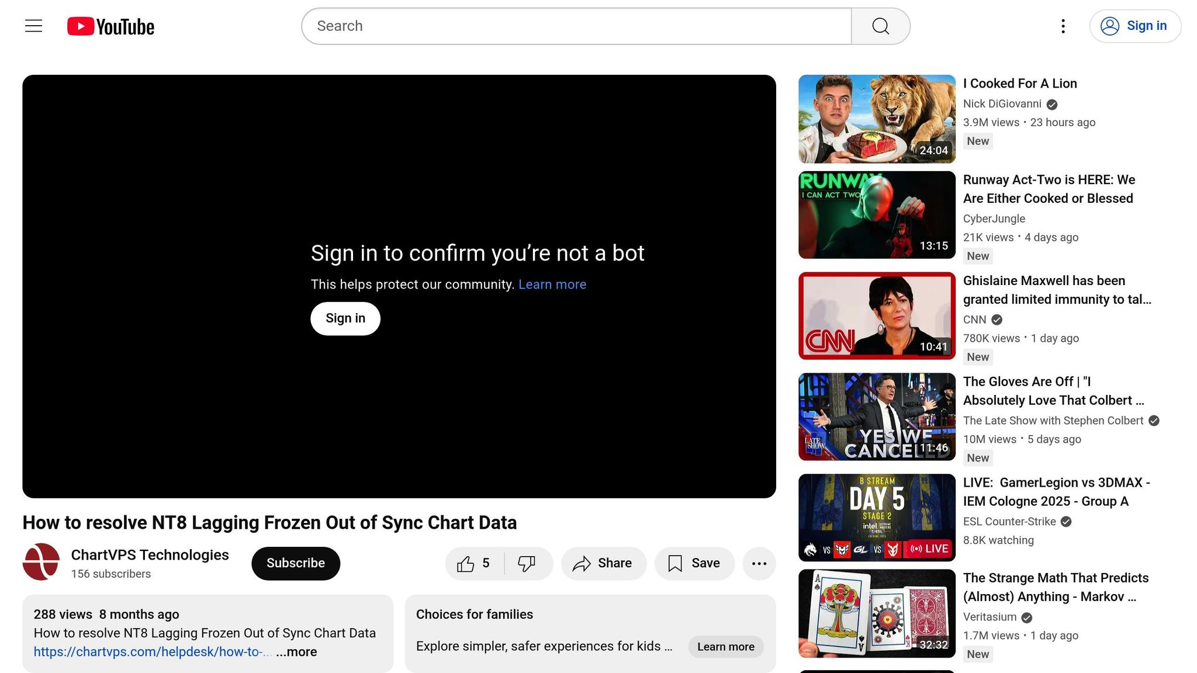This screenshot has height=673, width=1197.
Task: Click Sign in on the video player
Action: pyautogui.click(x=345, y=318)
